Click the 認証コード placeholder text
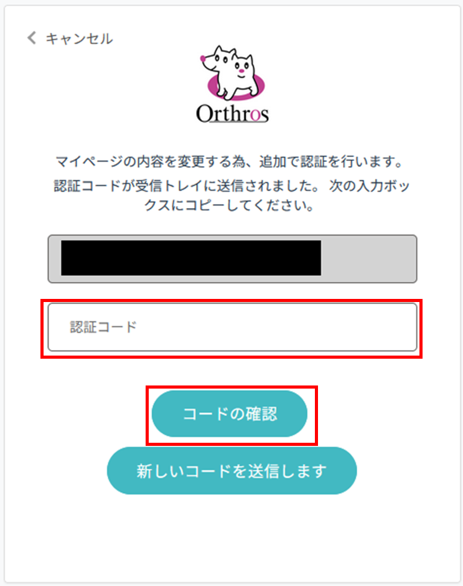Screen dimensions: 463x586 tap(103, 327)
